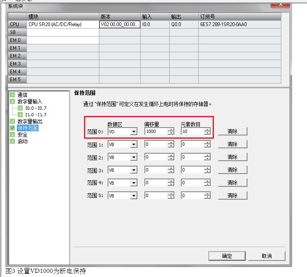
Task: Select the 安全 tree node
Action: (22, 135)
